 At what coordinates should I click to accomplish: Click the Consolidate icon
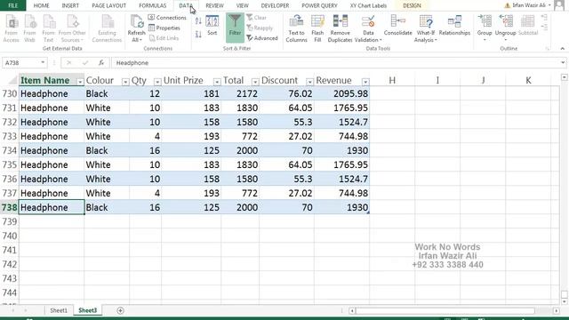(397, 26)
